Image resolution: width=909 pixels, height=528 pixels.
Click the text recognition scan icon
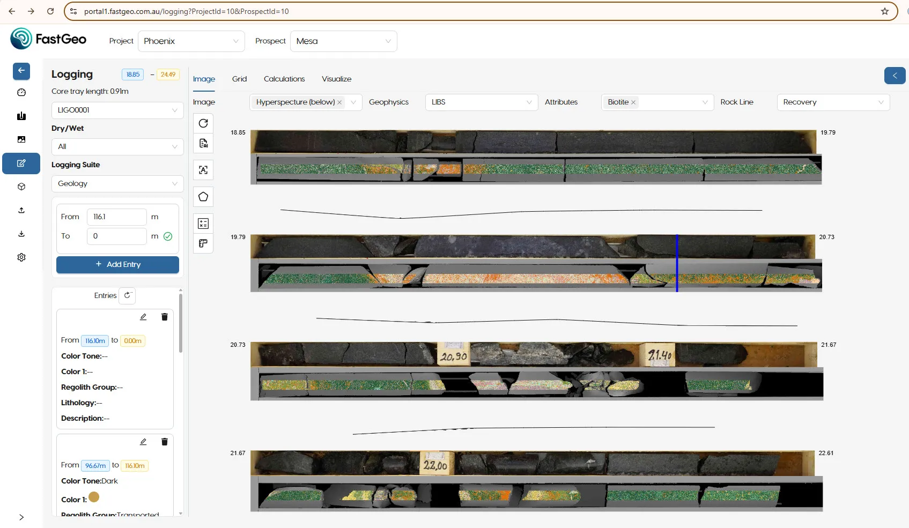(203, 170)
